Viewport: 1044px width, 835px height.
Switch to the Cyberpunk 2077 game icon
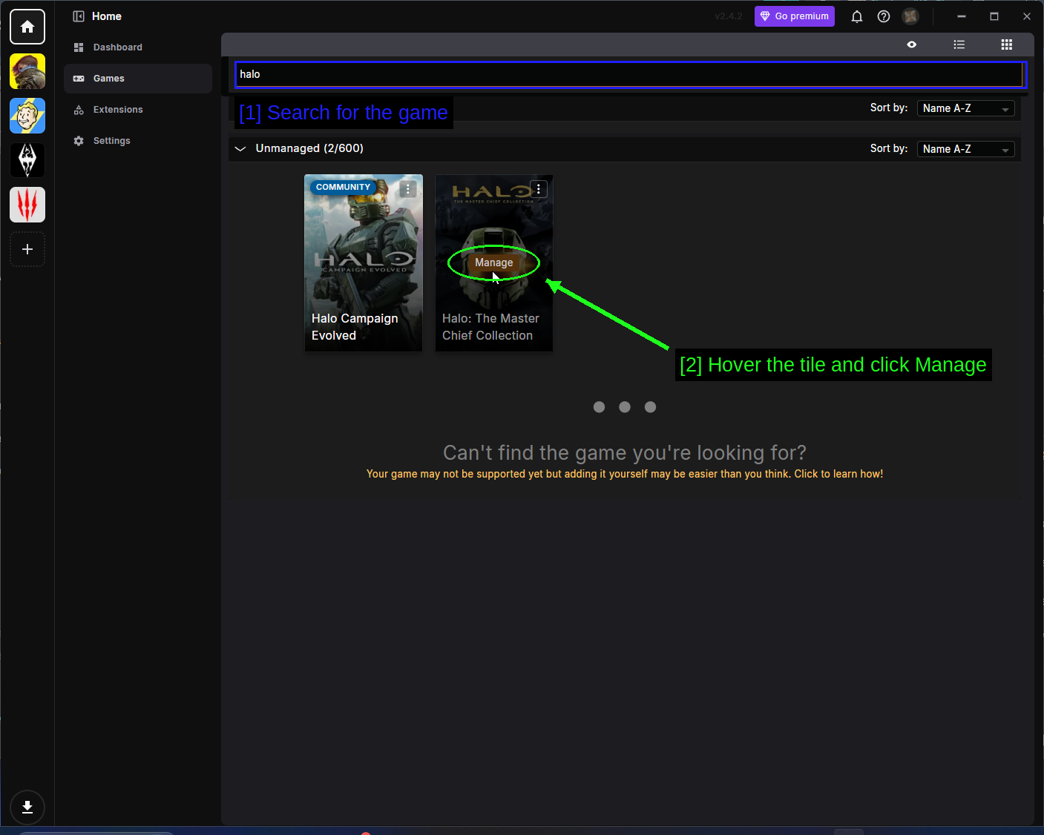27,71
